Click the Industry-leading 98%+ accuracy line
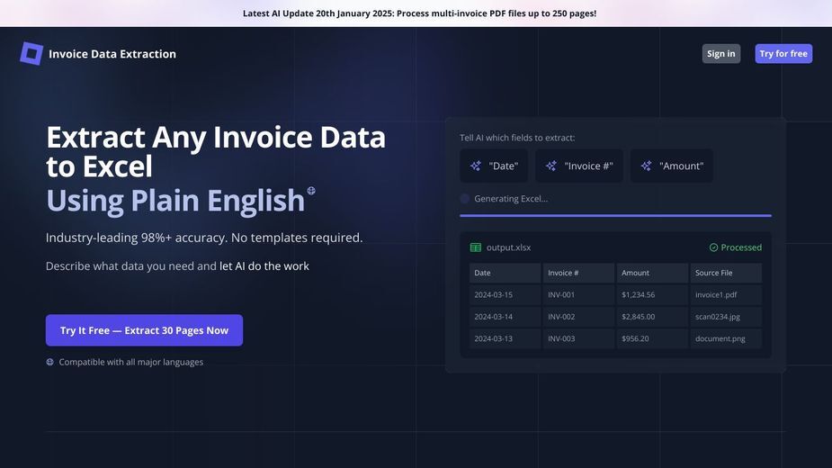This screenshot has width=832, height=468. [x=204, y=238]
